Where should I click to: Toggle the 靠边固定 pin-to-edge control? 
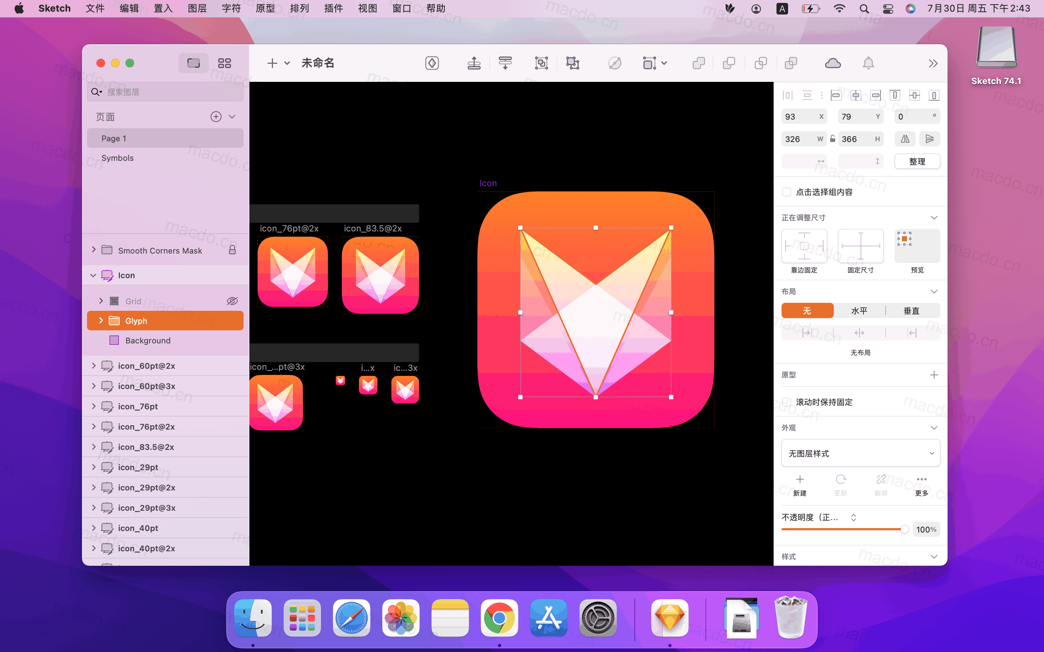click(804, 246)
